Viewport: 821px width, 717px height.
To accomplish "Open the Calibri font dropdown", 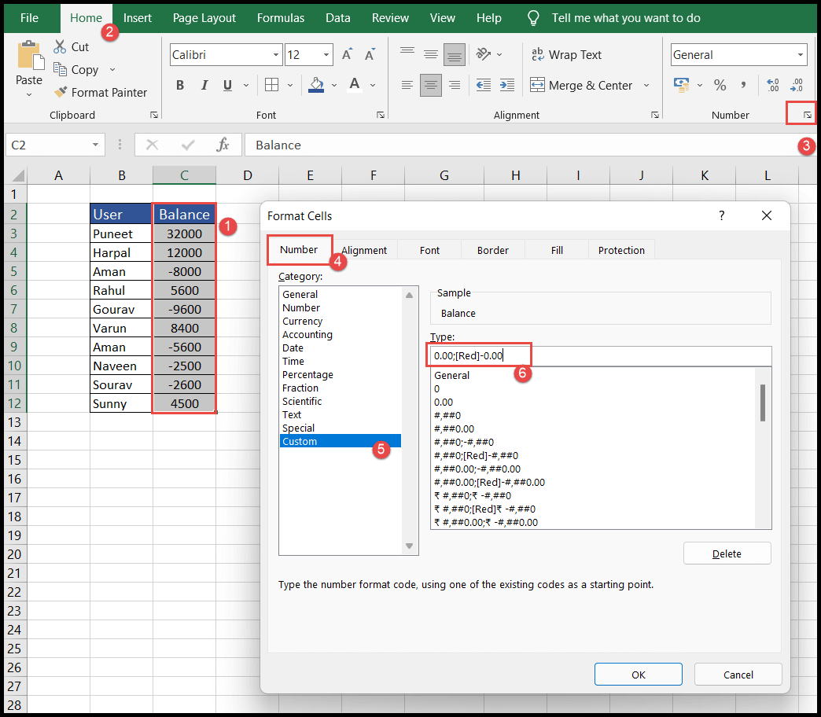I will pos(274,54).
